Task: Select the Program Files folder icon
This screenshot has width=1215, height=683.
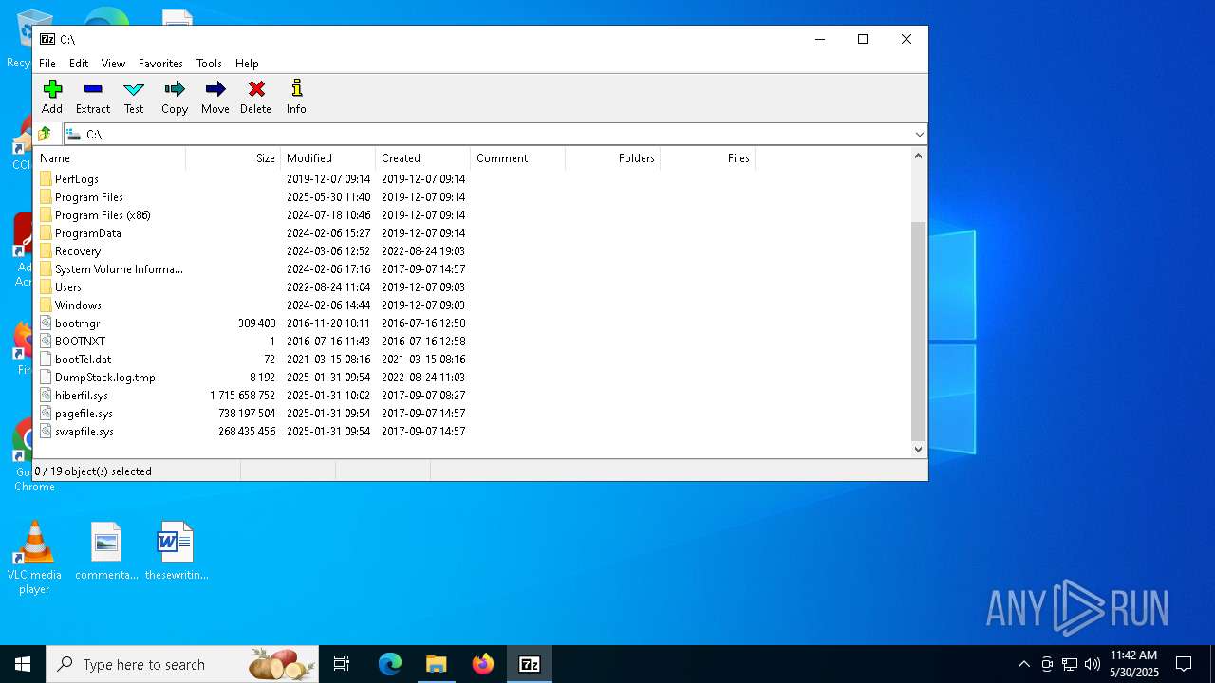Action: point(46,196)
